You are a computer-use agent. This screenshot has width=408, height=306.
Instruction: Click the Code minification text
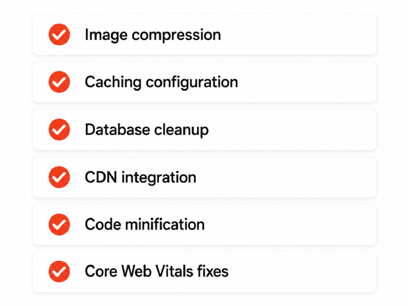(x=145, y=224)
